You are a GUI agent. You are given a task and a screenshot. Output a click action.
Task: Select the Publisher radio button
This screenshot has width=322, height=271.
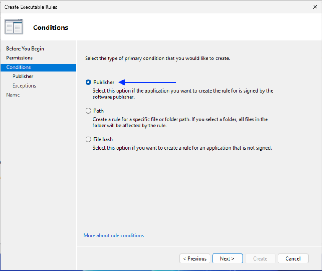(88, 82)
